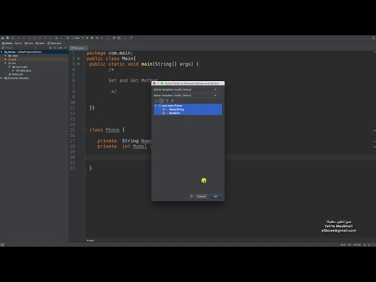The width and height of the screenshot is (376, 282).
Task: Select the Demo breadcrumb in the navigation bar
Action: [7, 43]
